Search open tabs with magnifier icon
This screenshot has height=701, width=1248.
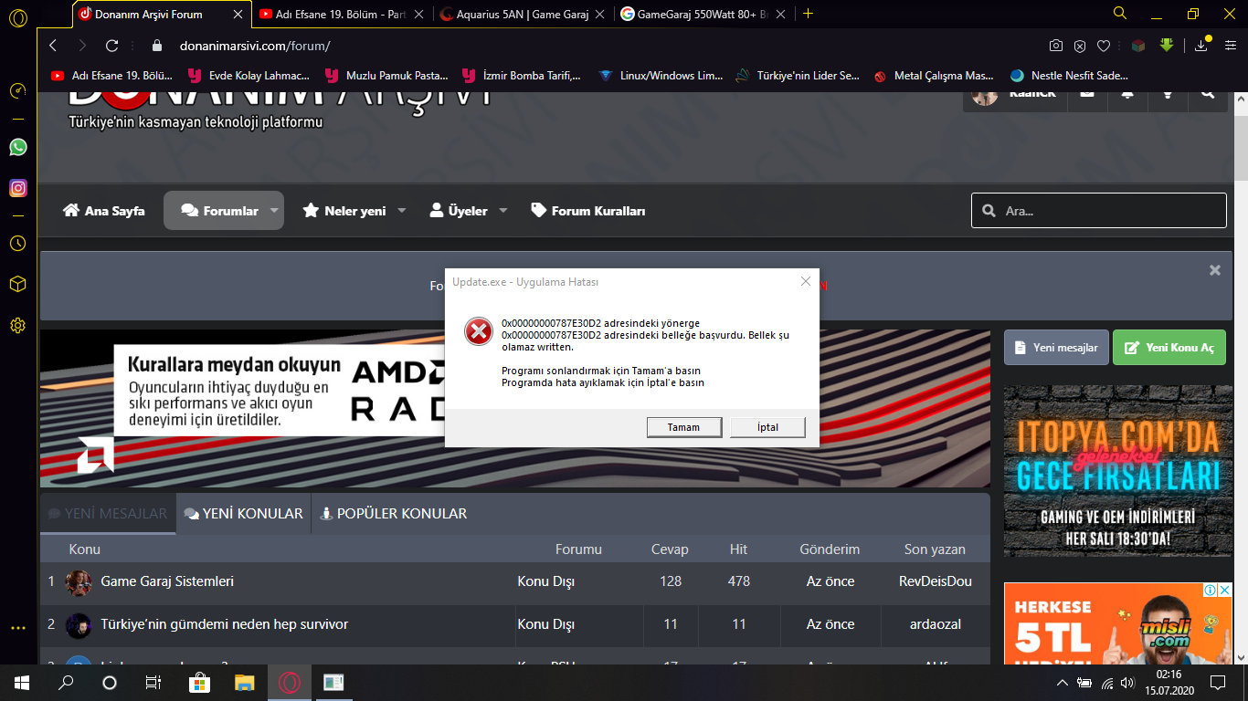(1120, 13)
